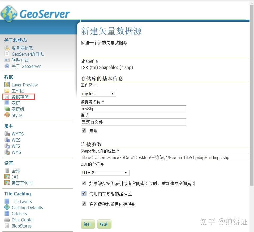Open the myTest workspace dropdown

tap(98, 93)
